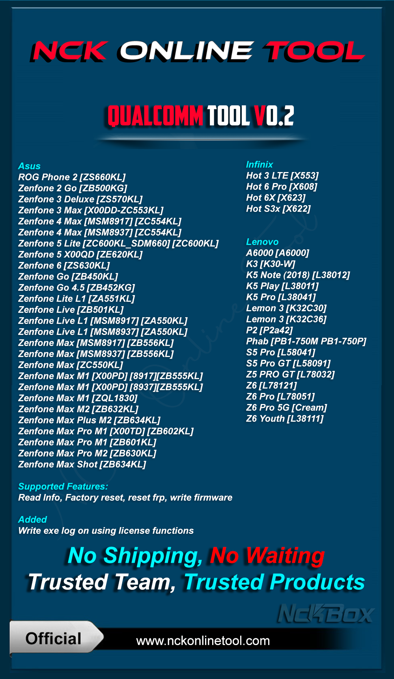Click the QUALCOMM TOOL V0.2 heading
Screen dimensions: 394x679
click(x=201, y=116)
